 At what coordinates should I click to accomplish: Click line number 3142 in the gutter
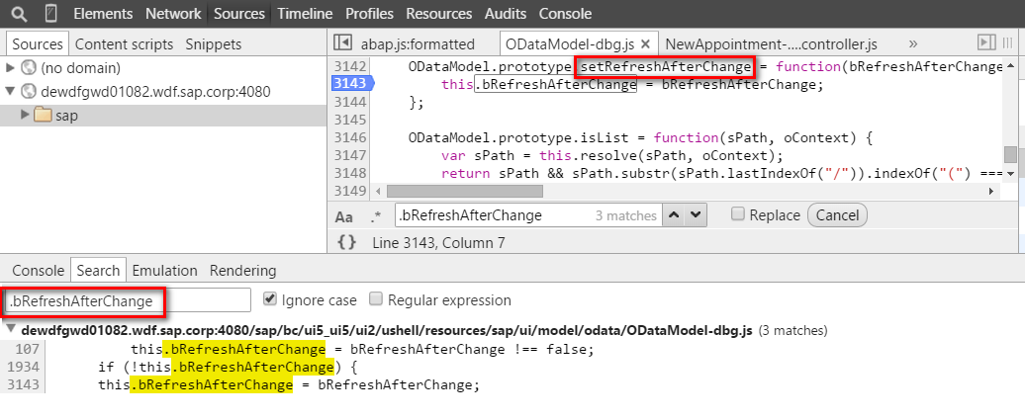350,66
